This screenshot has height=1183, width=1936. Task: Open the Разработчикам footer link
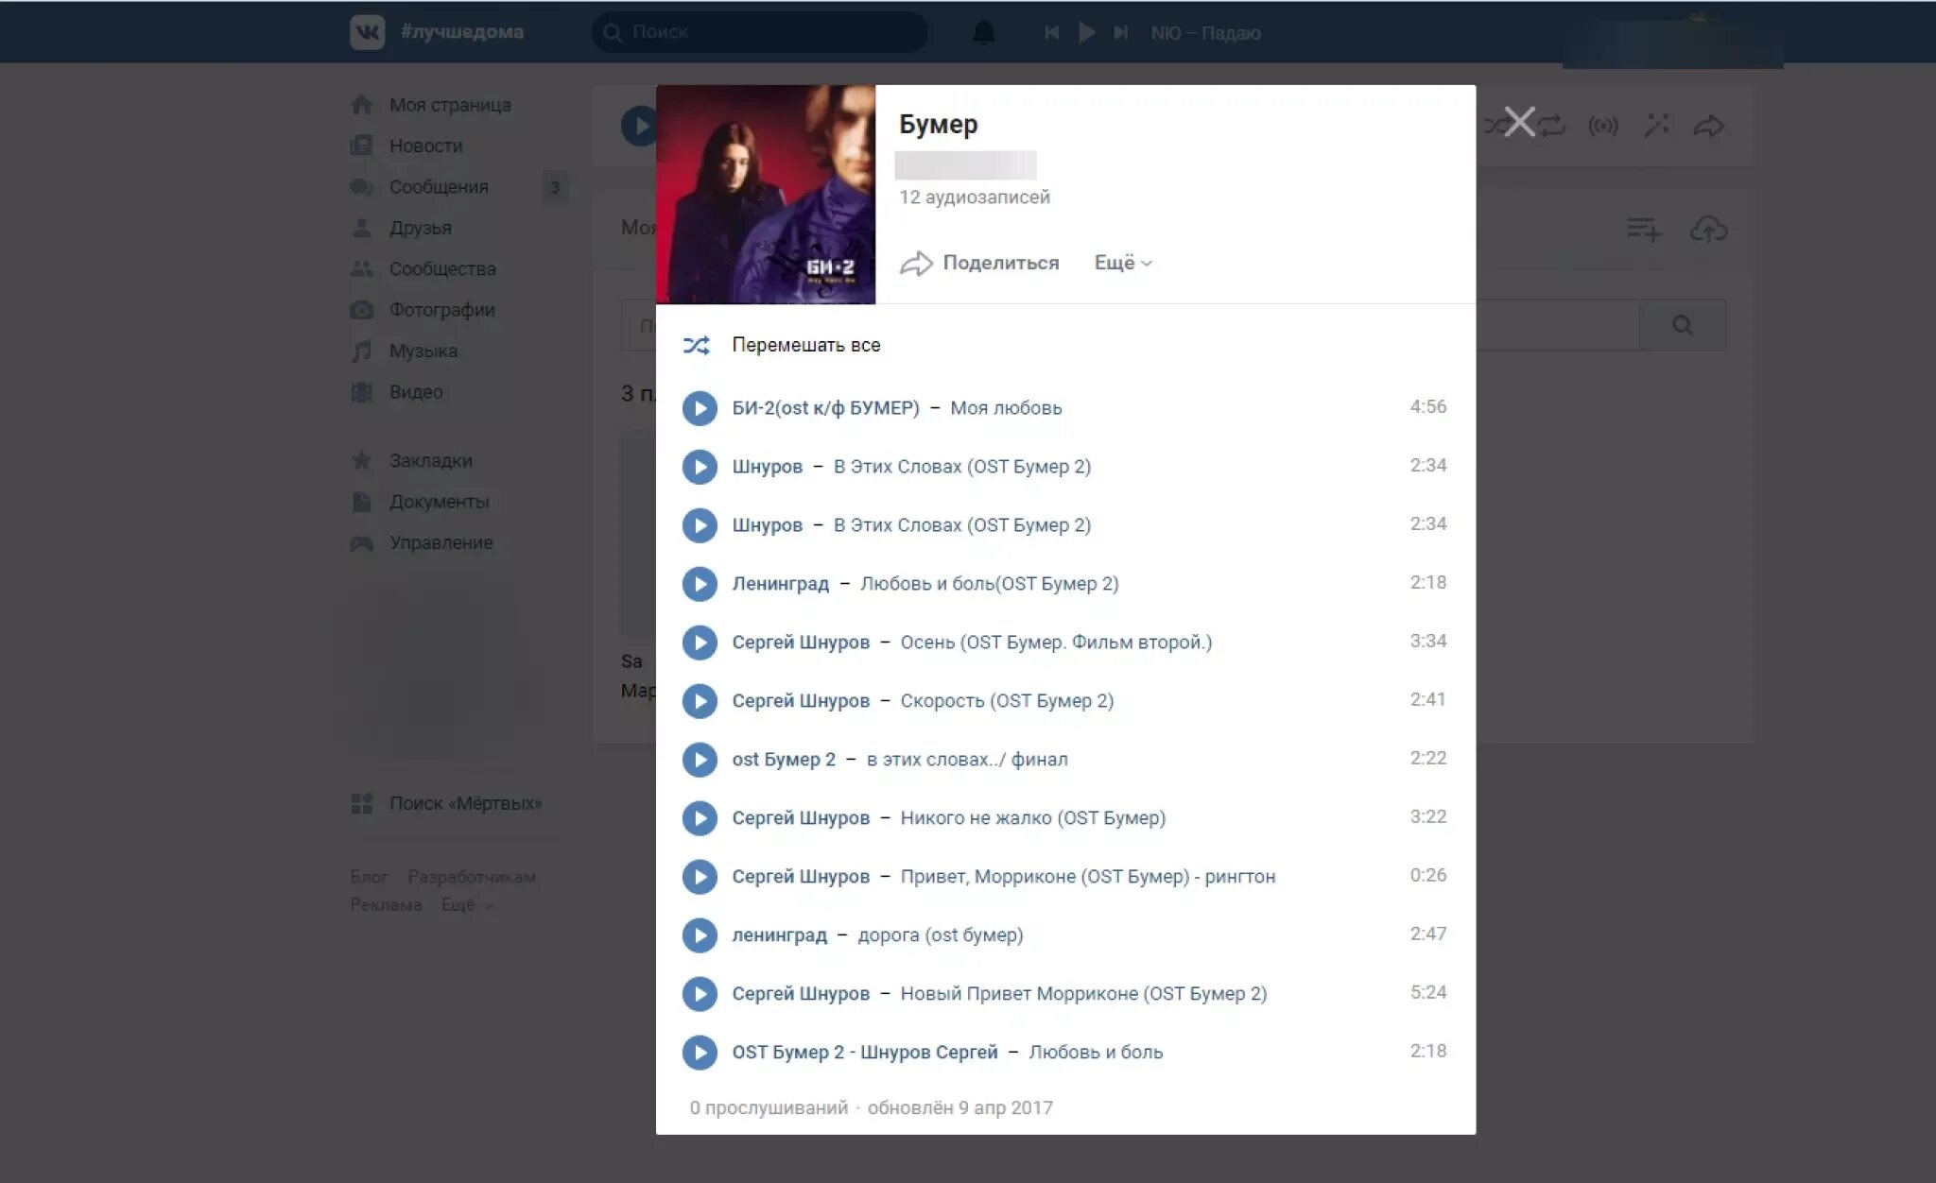[x=471, y=878]
